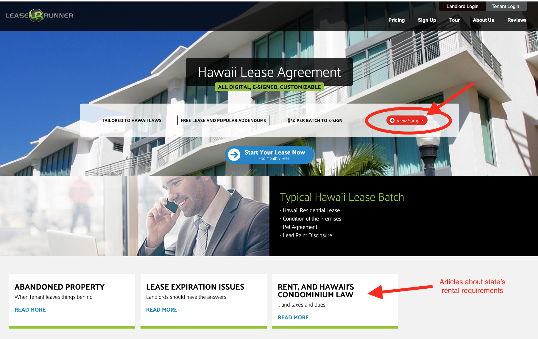The width and height of the screenshot is (538, 339).
Task: Click the businessman on phone image
Action: [x=135, y=216]
